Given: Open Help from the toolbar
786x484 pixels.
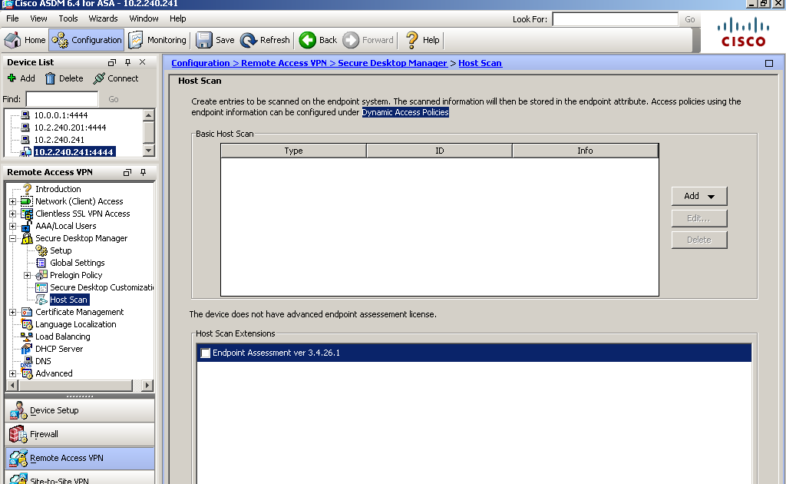Looking at the screenshot, I should (423, 40).
